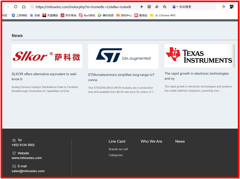Click the browser reload button
Screen dimensions: 240x179
pos(16,7)
